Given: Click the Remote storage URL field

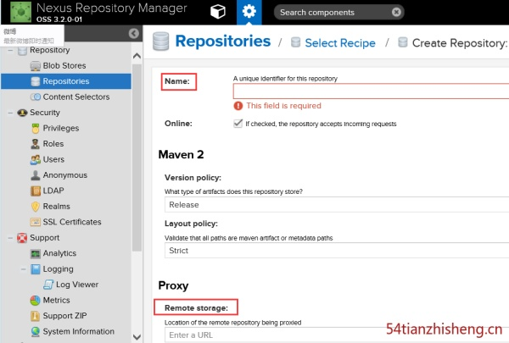Looking at the screenshot, I should click(x=337, y=335).
